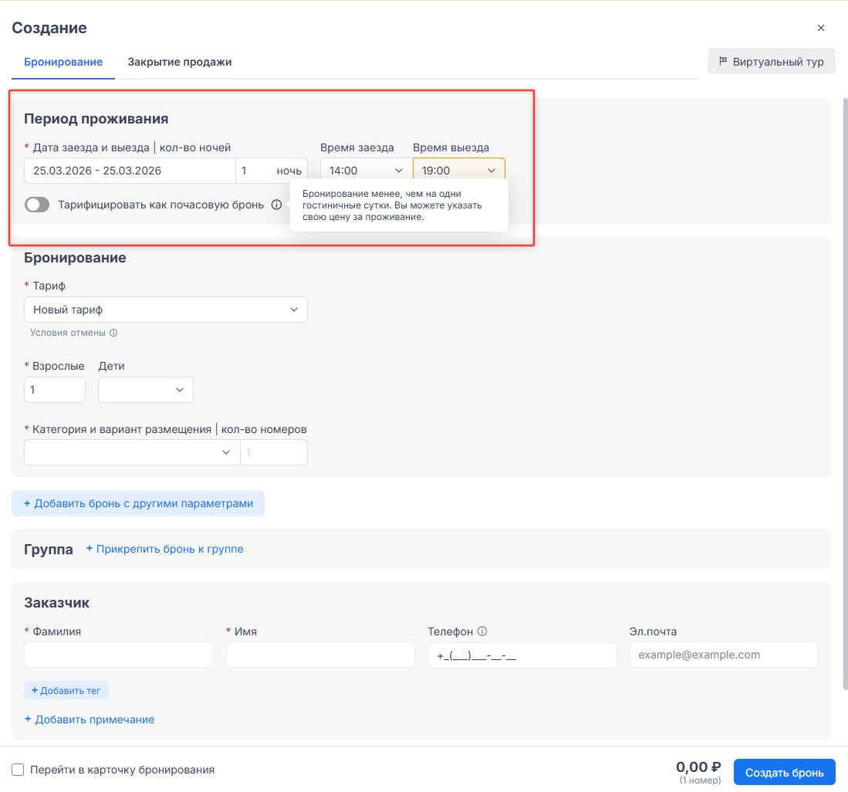This screenshot has height=792, width=848.
Task: Click info icon next to hourly booking toggle
Action: coord(277,205)
